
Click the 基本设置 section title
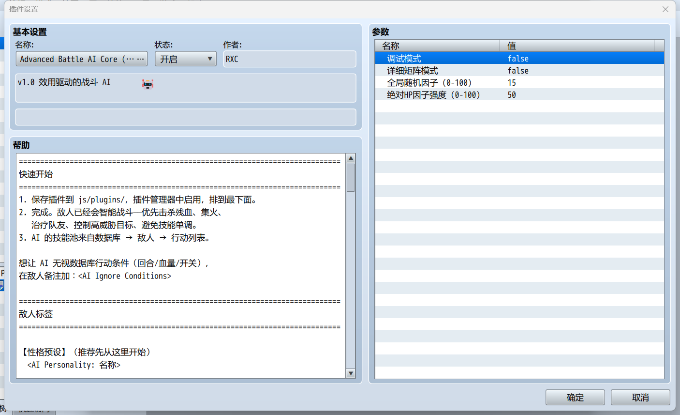[30, 32]
